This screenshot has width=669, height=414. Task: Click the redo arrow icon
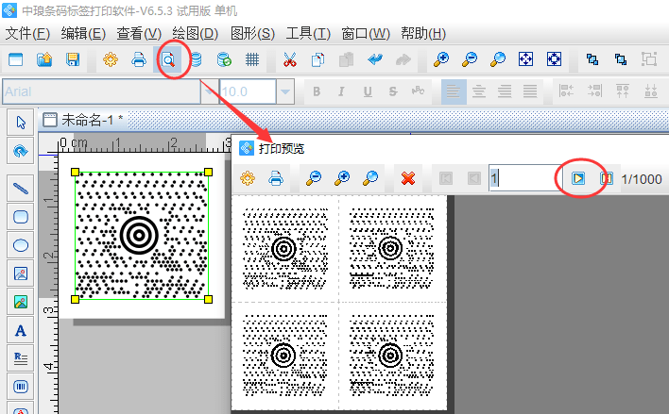pos(403,59)
